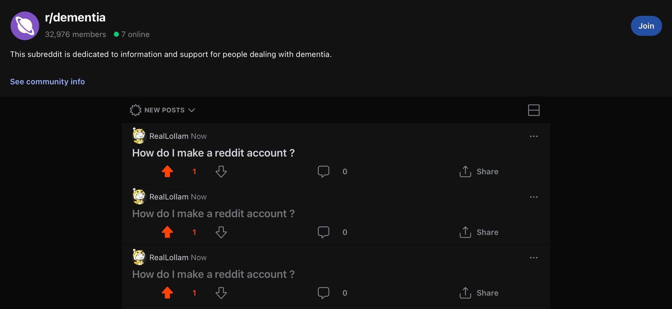Expand the options menu on the second post
The height and width of the screenshot is (309, 672).
tap(534, 197)
